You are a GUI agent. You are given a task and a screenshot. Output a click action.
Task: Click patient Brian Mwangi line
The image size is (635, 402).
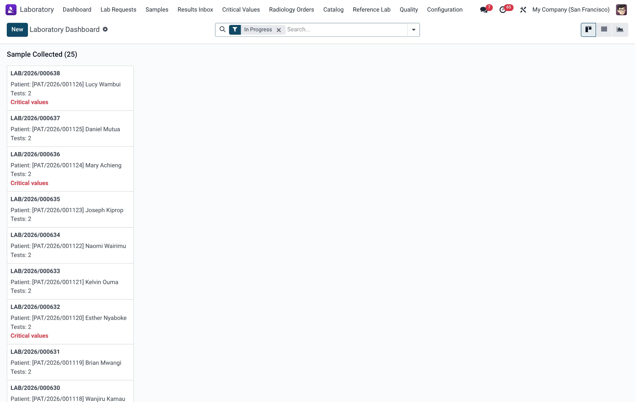(x=66, y=363)
